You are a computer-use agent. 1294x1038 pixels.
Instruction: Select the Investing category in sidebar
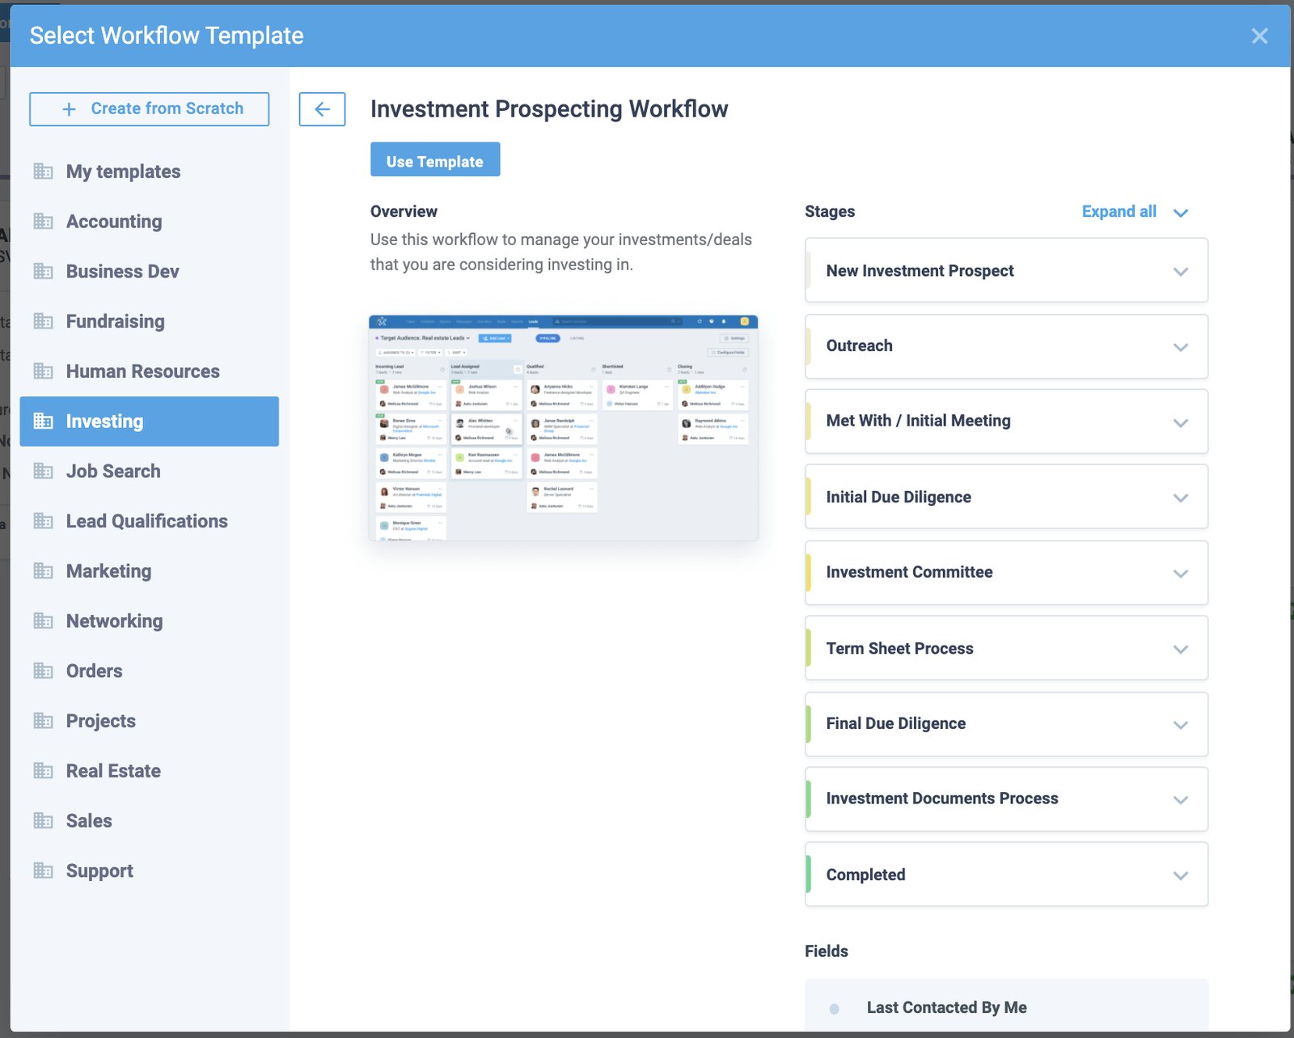(x=104, y=421)
